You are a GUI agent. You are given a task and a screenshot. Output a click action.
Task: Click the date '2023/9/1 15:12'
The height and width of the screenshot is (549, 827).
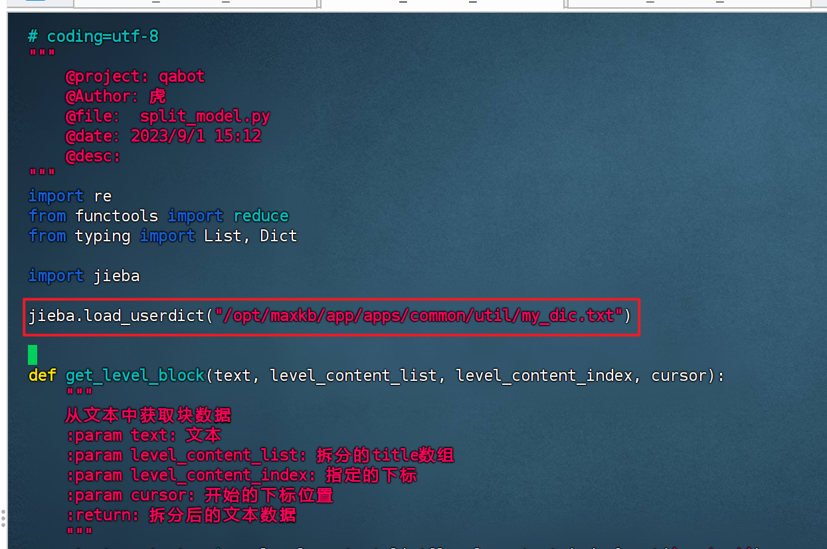pos(196,136)
